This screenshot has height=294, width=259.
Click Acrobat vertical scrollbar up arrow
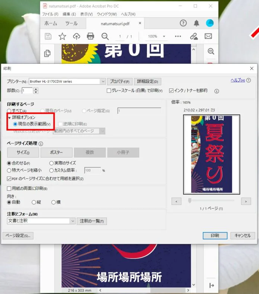(194, 50)
